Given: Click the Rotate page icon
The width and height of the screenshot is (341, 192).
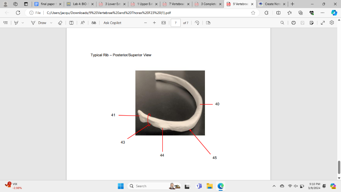Looking at the screenshot, I should pos(197,23).
